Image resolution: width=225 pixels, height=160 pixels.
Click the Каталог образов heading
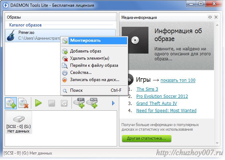tap(25, 25)
